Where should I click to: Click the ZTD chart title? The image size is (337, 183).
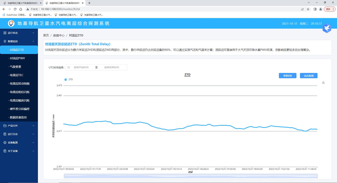pyautogui.click(x=188, y=75)
